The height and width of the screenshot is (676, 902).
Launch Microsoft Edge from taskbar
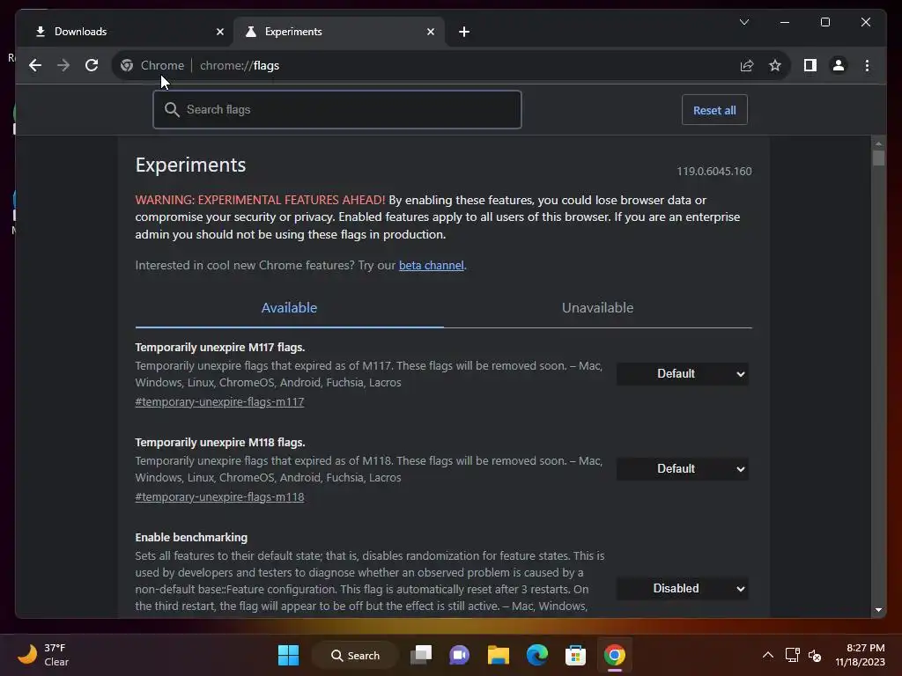point(537,655)
